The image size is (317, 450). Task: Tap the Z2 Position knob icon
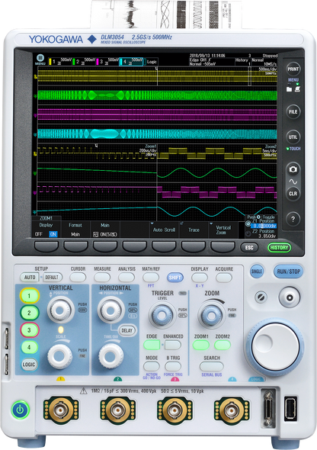[x=248, y=234]
